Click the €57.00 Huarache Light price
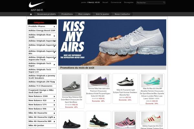The width and height of the screenshot is (194, 129). [128, 97]
